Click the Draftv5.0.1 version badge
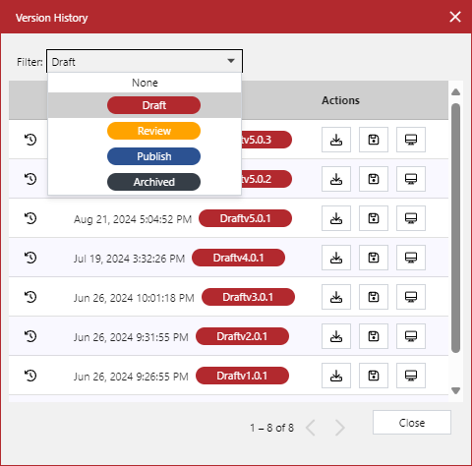The image size is (472, 466). [x=245, y=218]
